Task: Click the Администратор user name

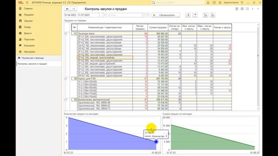Action: [231, 3]
